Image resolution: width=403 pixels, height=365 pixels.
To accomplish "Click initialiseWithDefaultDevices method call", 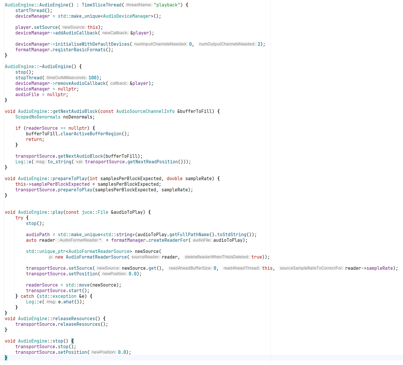I will click(92, 44).
